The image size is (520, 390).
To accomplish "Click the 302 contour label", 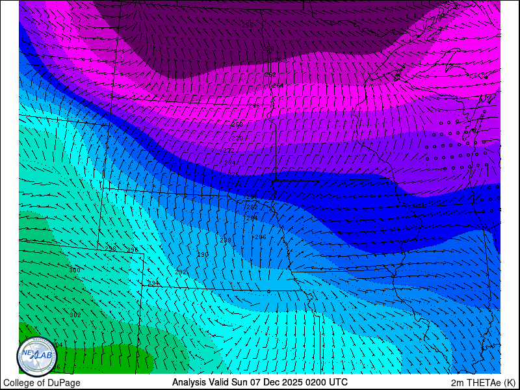I will pyautogui.click(x=75, y=315).
